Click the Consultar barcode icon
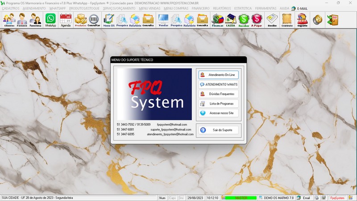 click(94, 20)
